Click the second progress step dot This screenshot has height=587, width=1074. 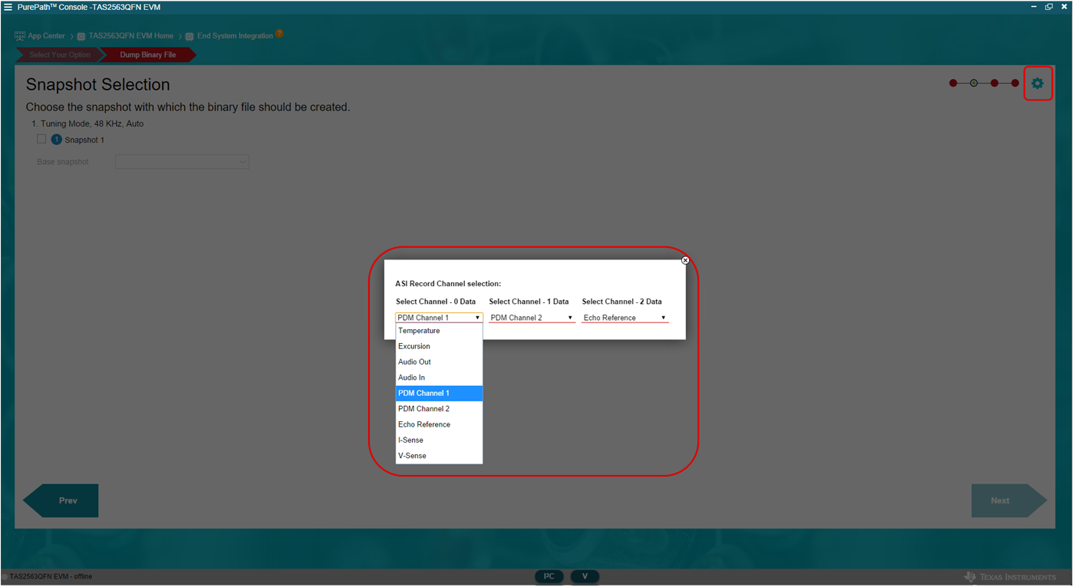click(x=974, y=83)
